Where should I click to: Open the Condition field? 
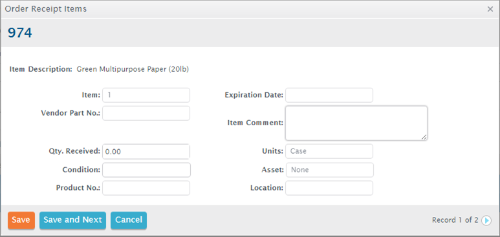tap(146, 170)
